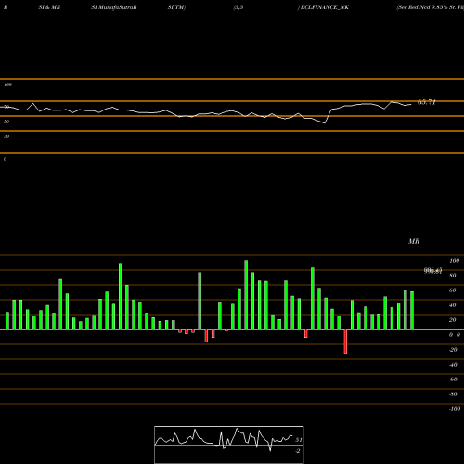Click the RSI axis label 30

point(6,136)
